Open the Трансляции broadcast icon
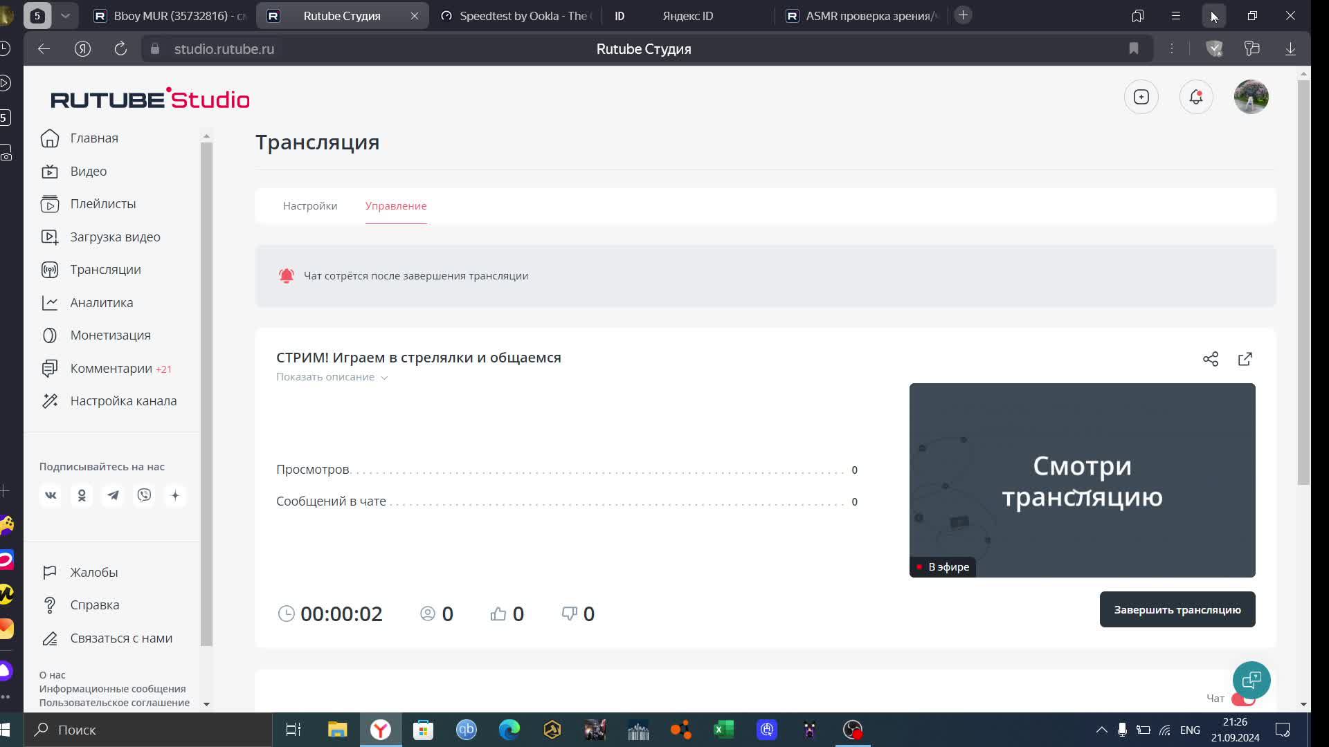The height and width of the screenshot is (747, 1329). (x=50, y=270)
